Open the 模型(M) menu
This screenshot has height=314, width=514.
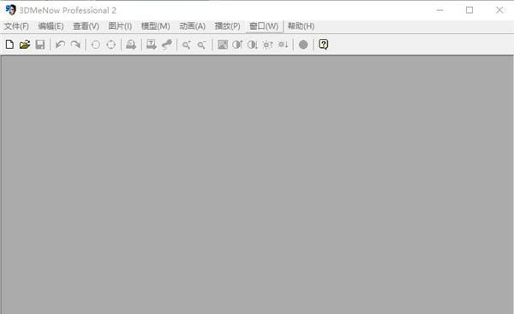point(155,27)
